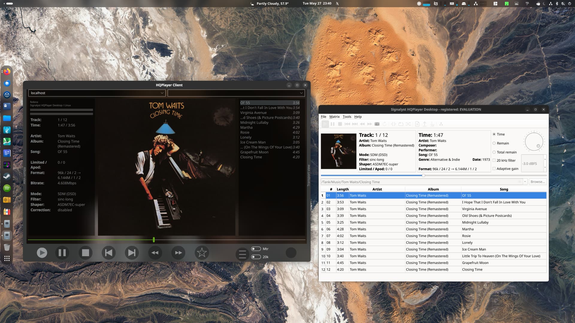Enable the 20 kHz filter checkbox
The image size is (575, 323).
[x=494, y=160]
